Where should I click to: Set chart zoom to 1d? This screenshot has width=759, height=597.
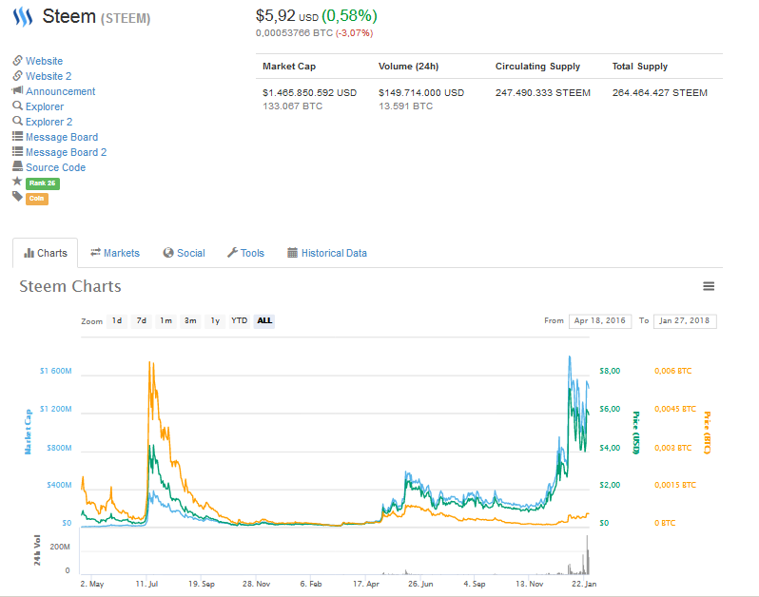pyautogui.click(x=117, y=320)
